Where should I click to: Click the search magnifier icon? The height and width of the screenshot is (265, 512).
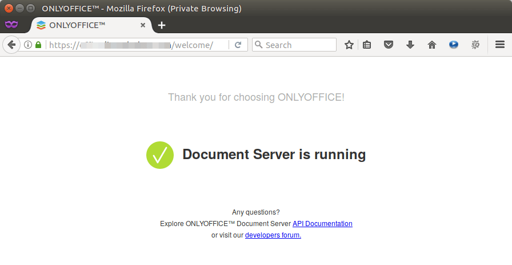[258, 45]
